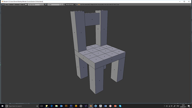Delete the screen layout with X button

43,4
